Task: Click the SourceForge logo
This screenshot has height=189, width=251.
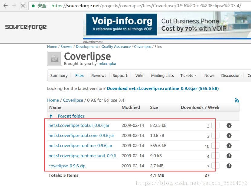Action: (x=26, y=27)
